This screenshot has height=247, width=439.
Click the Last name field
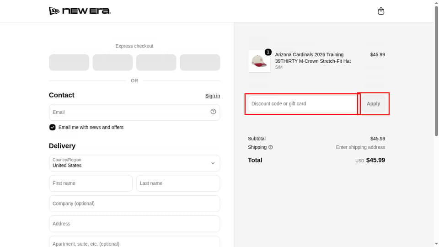(178, 183)
